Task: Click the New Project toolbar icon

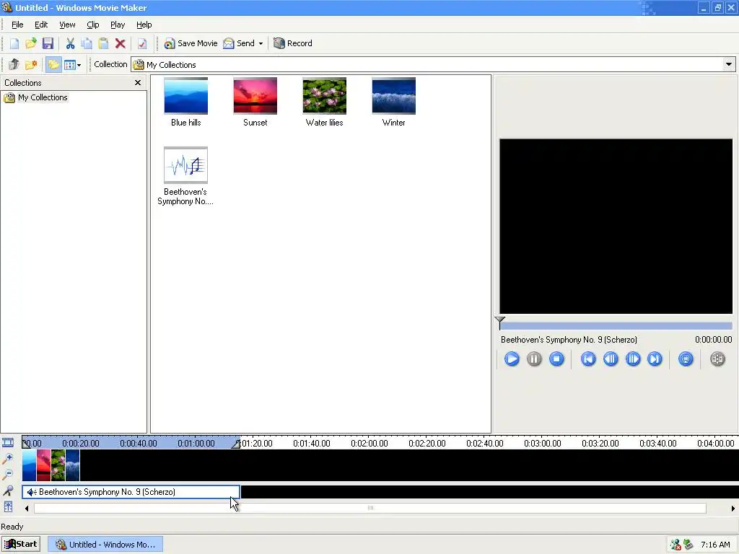Action: pos(14,43)
